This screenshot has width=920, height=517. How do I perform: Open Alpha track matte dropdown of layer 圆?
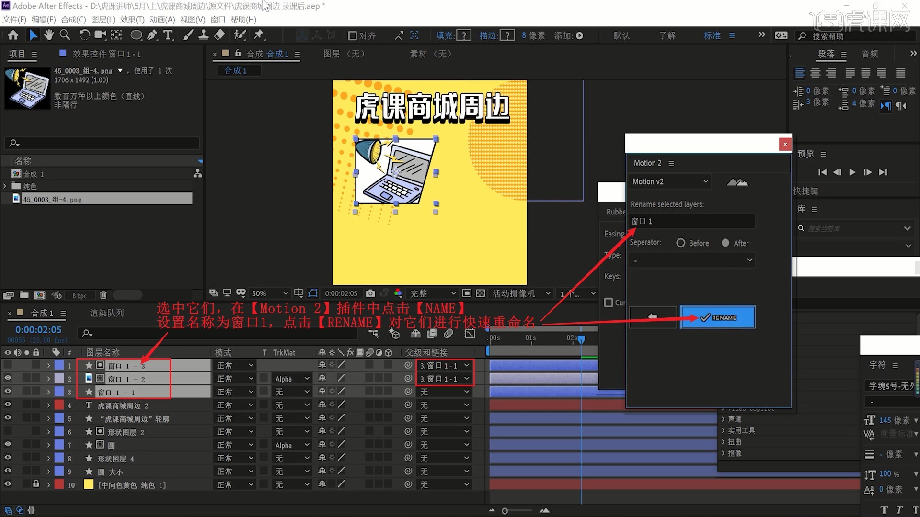292,445
